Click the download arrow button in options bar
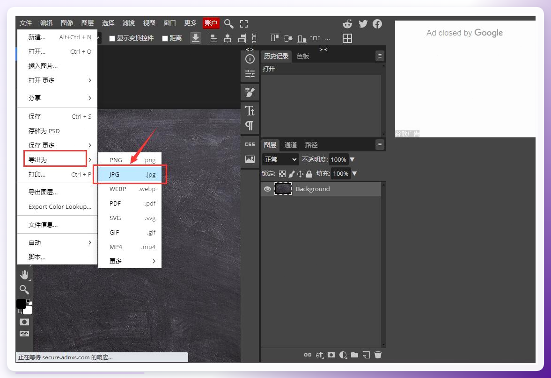Viewport: 551px width, 378px height. [x=196, y=38]
